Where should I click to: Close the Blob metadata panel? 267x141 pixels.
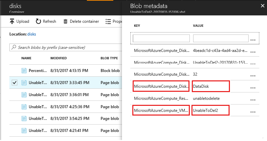(262, 5)
